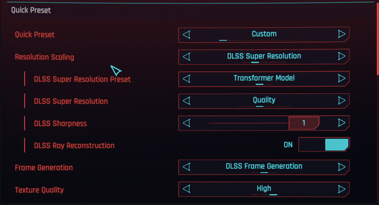Increase DLSS Sharpness with right arrow
379x205 pixels.
(x=342, y=123)
